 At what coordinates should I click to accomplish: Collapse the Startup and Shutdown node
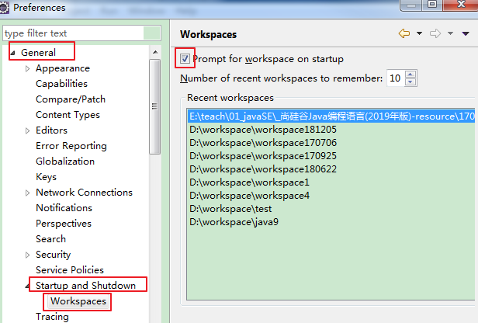[27, 286]
